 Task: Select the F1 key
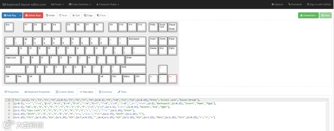28,27
